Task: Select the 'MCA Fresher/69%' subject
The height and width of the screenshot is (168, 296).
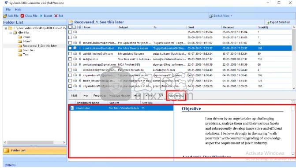Action: coord(129,64)
